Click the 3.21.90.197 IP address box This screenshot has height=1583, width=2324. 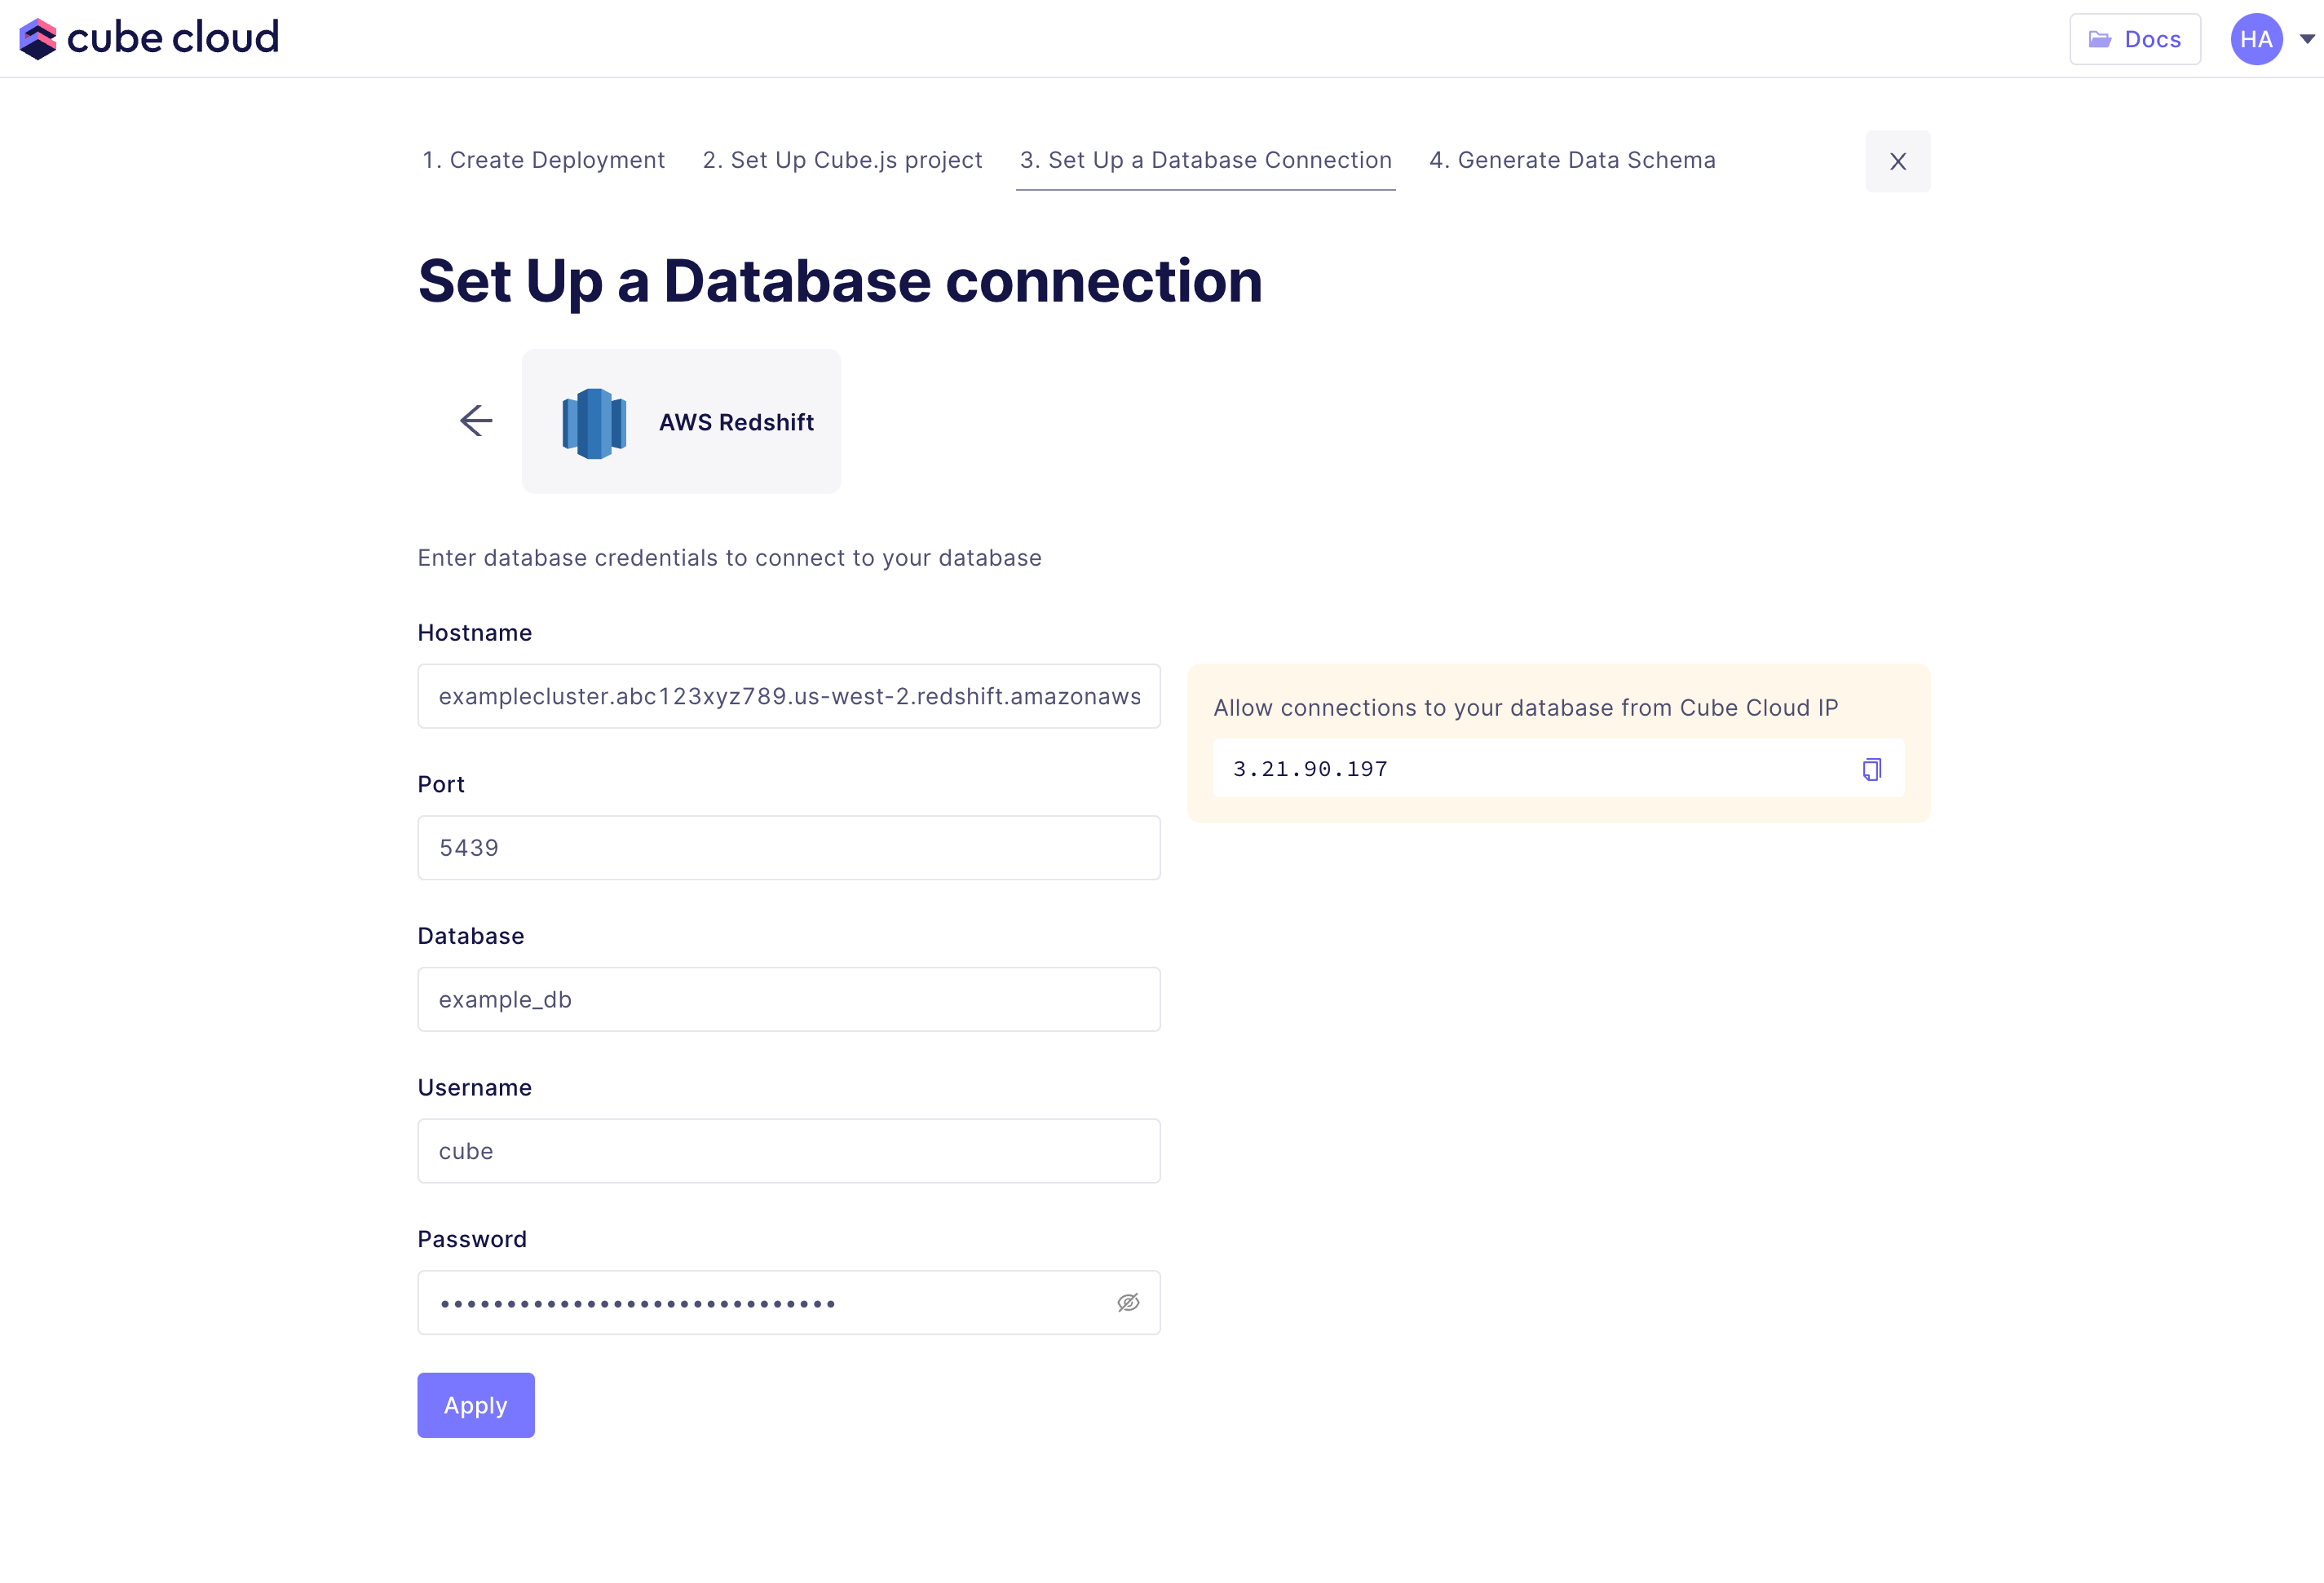coord(1530,769)
